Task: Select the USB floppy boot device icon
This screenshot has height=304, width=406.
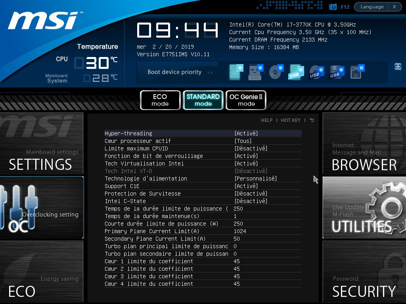Action: (x=337, y=72)
